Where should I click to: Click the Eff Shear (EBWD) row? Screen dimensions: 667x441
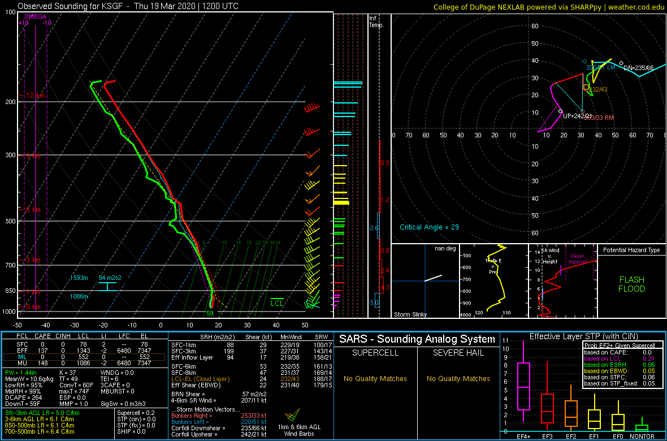(x=252, y=385)
